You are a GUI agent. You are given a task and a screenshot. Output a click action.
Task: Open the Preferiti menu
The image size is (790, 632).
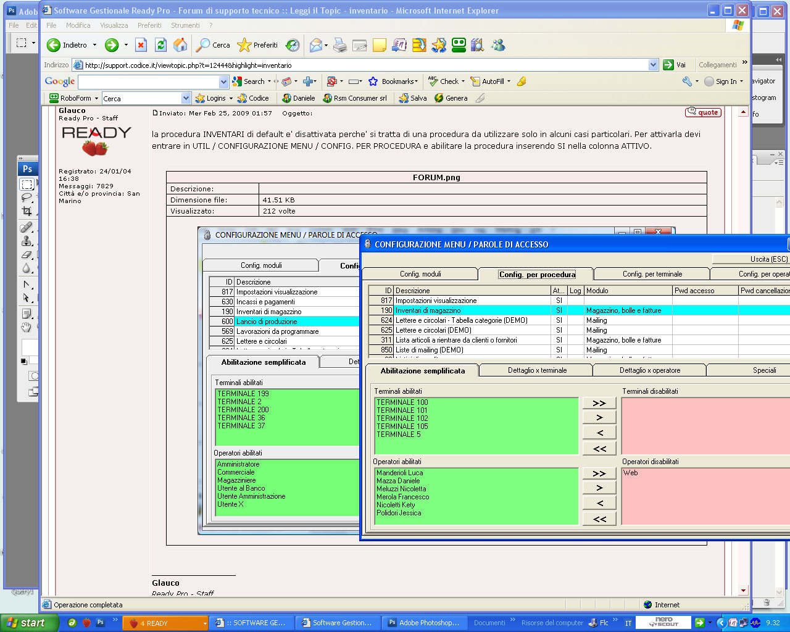click(149, 25)
